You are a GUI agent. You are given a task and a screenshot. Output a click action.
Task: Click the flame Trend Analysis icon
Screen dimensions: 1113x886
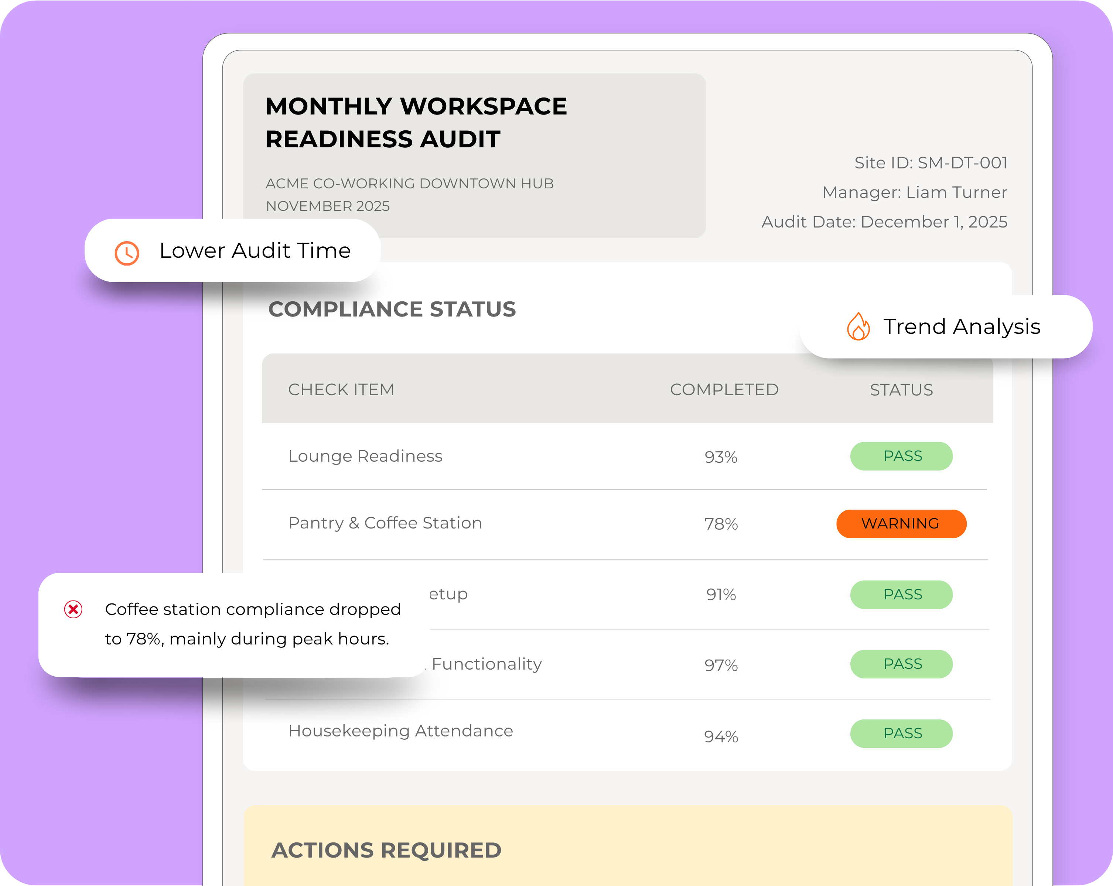858,326
